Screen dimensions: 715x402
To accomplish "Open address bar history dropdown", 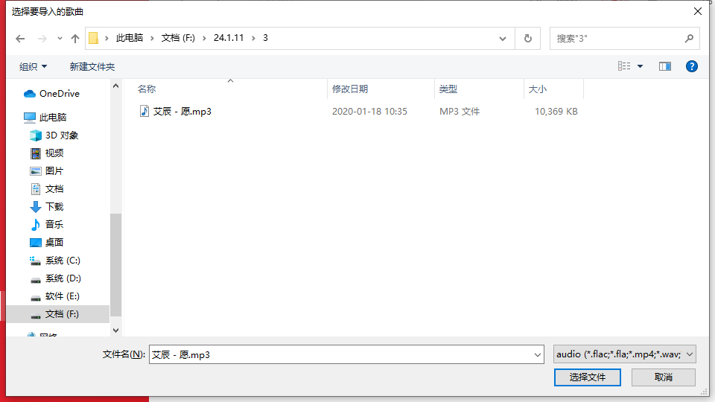I will click(503, 39).
